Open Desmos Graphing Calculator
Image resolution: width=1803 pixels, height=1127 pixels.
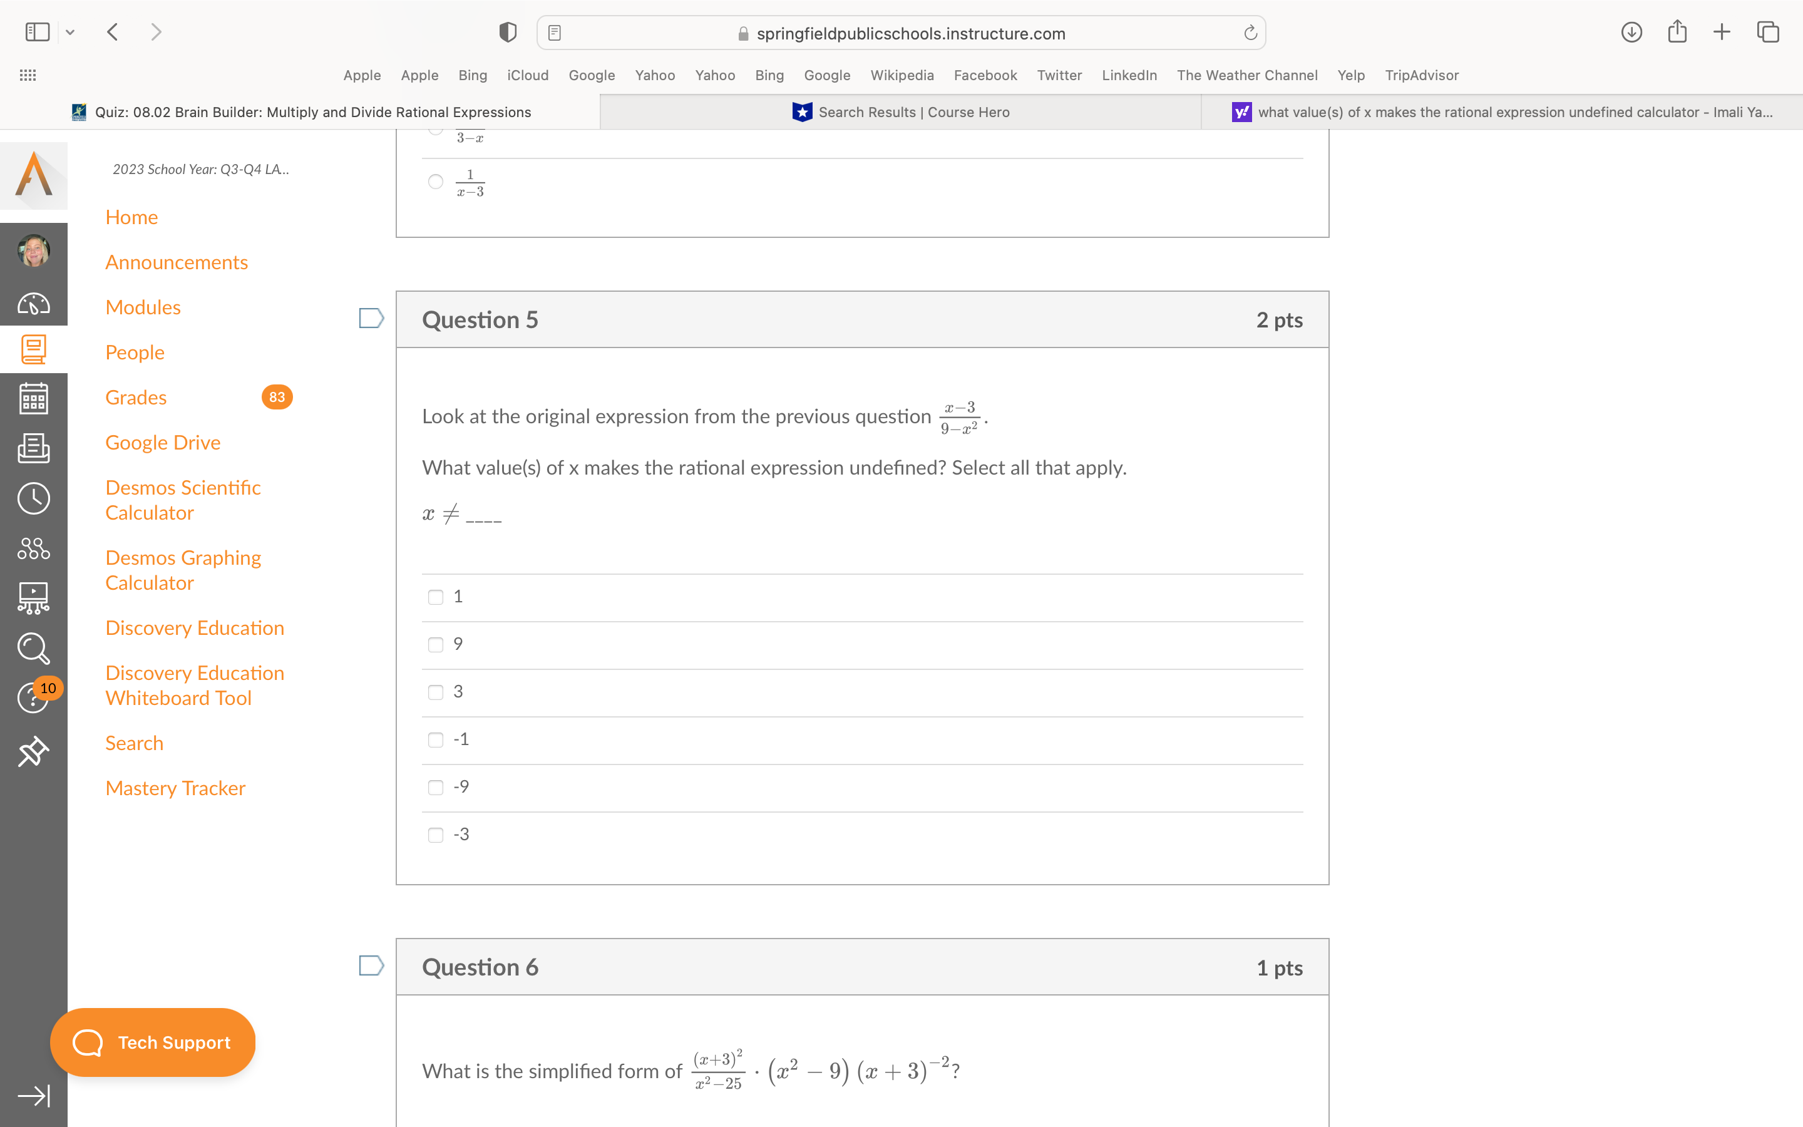[x=183, y=569]
